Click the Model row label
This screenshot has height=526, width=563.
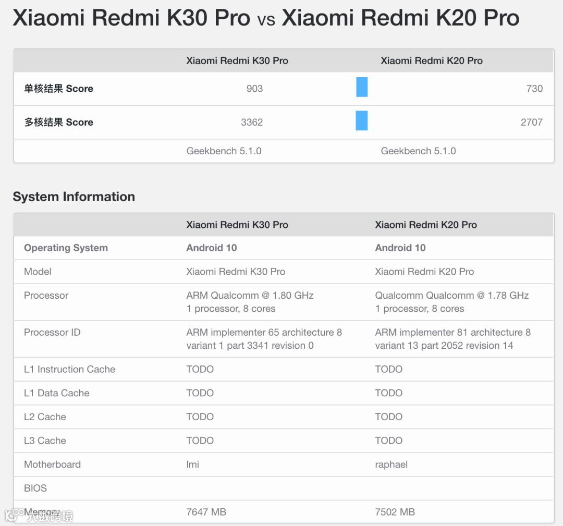38,272
